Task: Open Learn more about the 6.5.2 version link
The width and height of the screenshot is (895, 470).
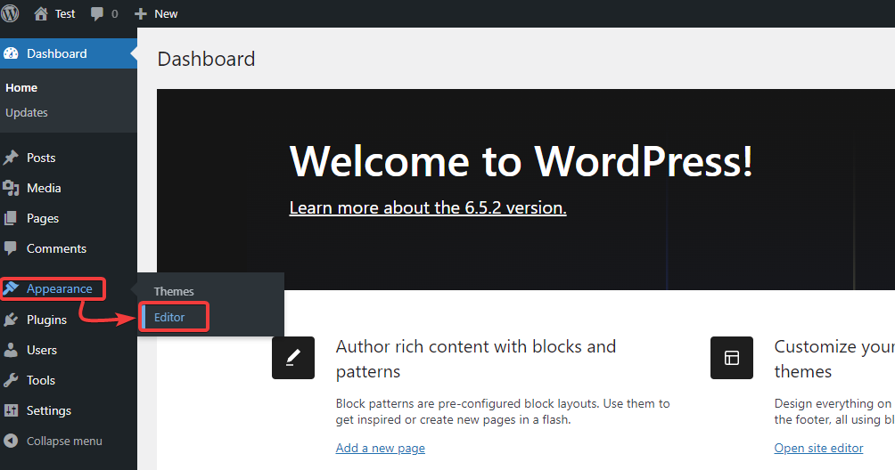Action: (x=428, y=207)
